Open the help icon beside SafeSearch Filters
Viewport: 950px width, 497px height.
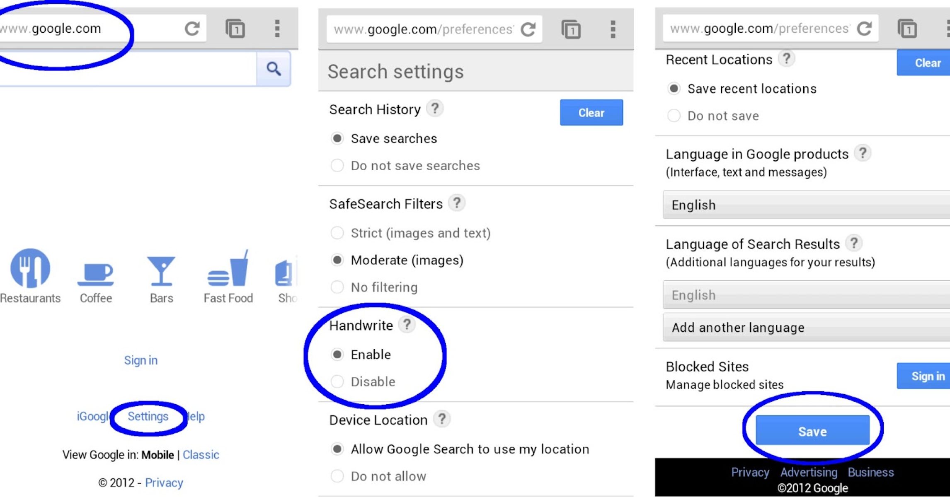457,203
